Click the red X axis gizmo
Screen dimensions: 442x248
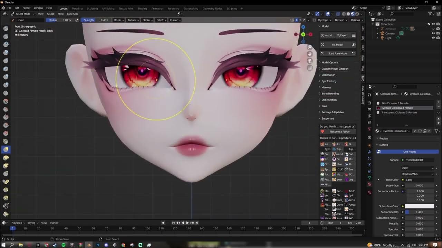click(x=310, y=34)
